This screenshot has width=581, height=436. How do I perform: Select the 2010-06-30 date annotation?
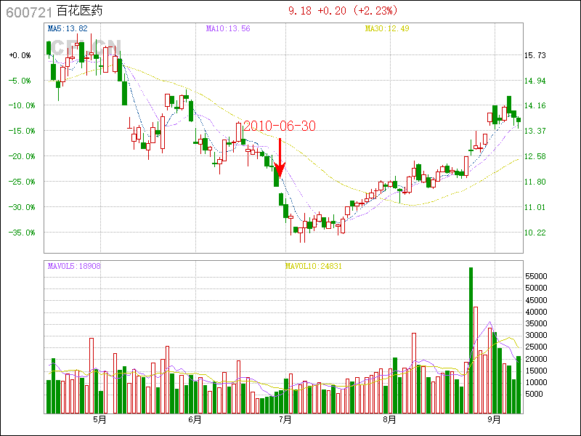pyautogui.click(x=280, y=126)
